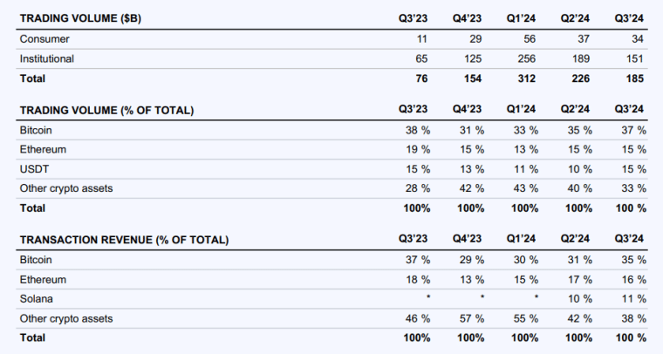Select the USDT row label
Image resolution: width=663 pixels, height=354 pixels.
pos(33,168)
